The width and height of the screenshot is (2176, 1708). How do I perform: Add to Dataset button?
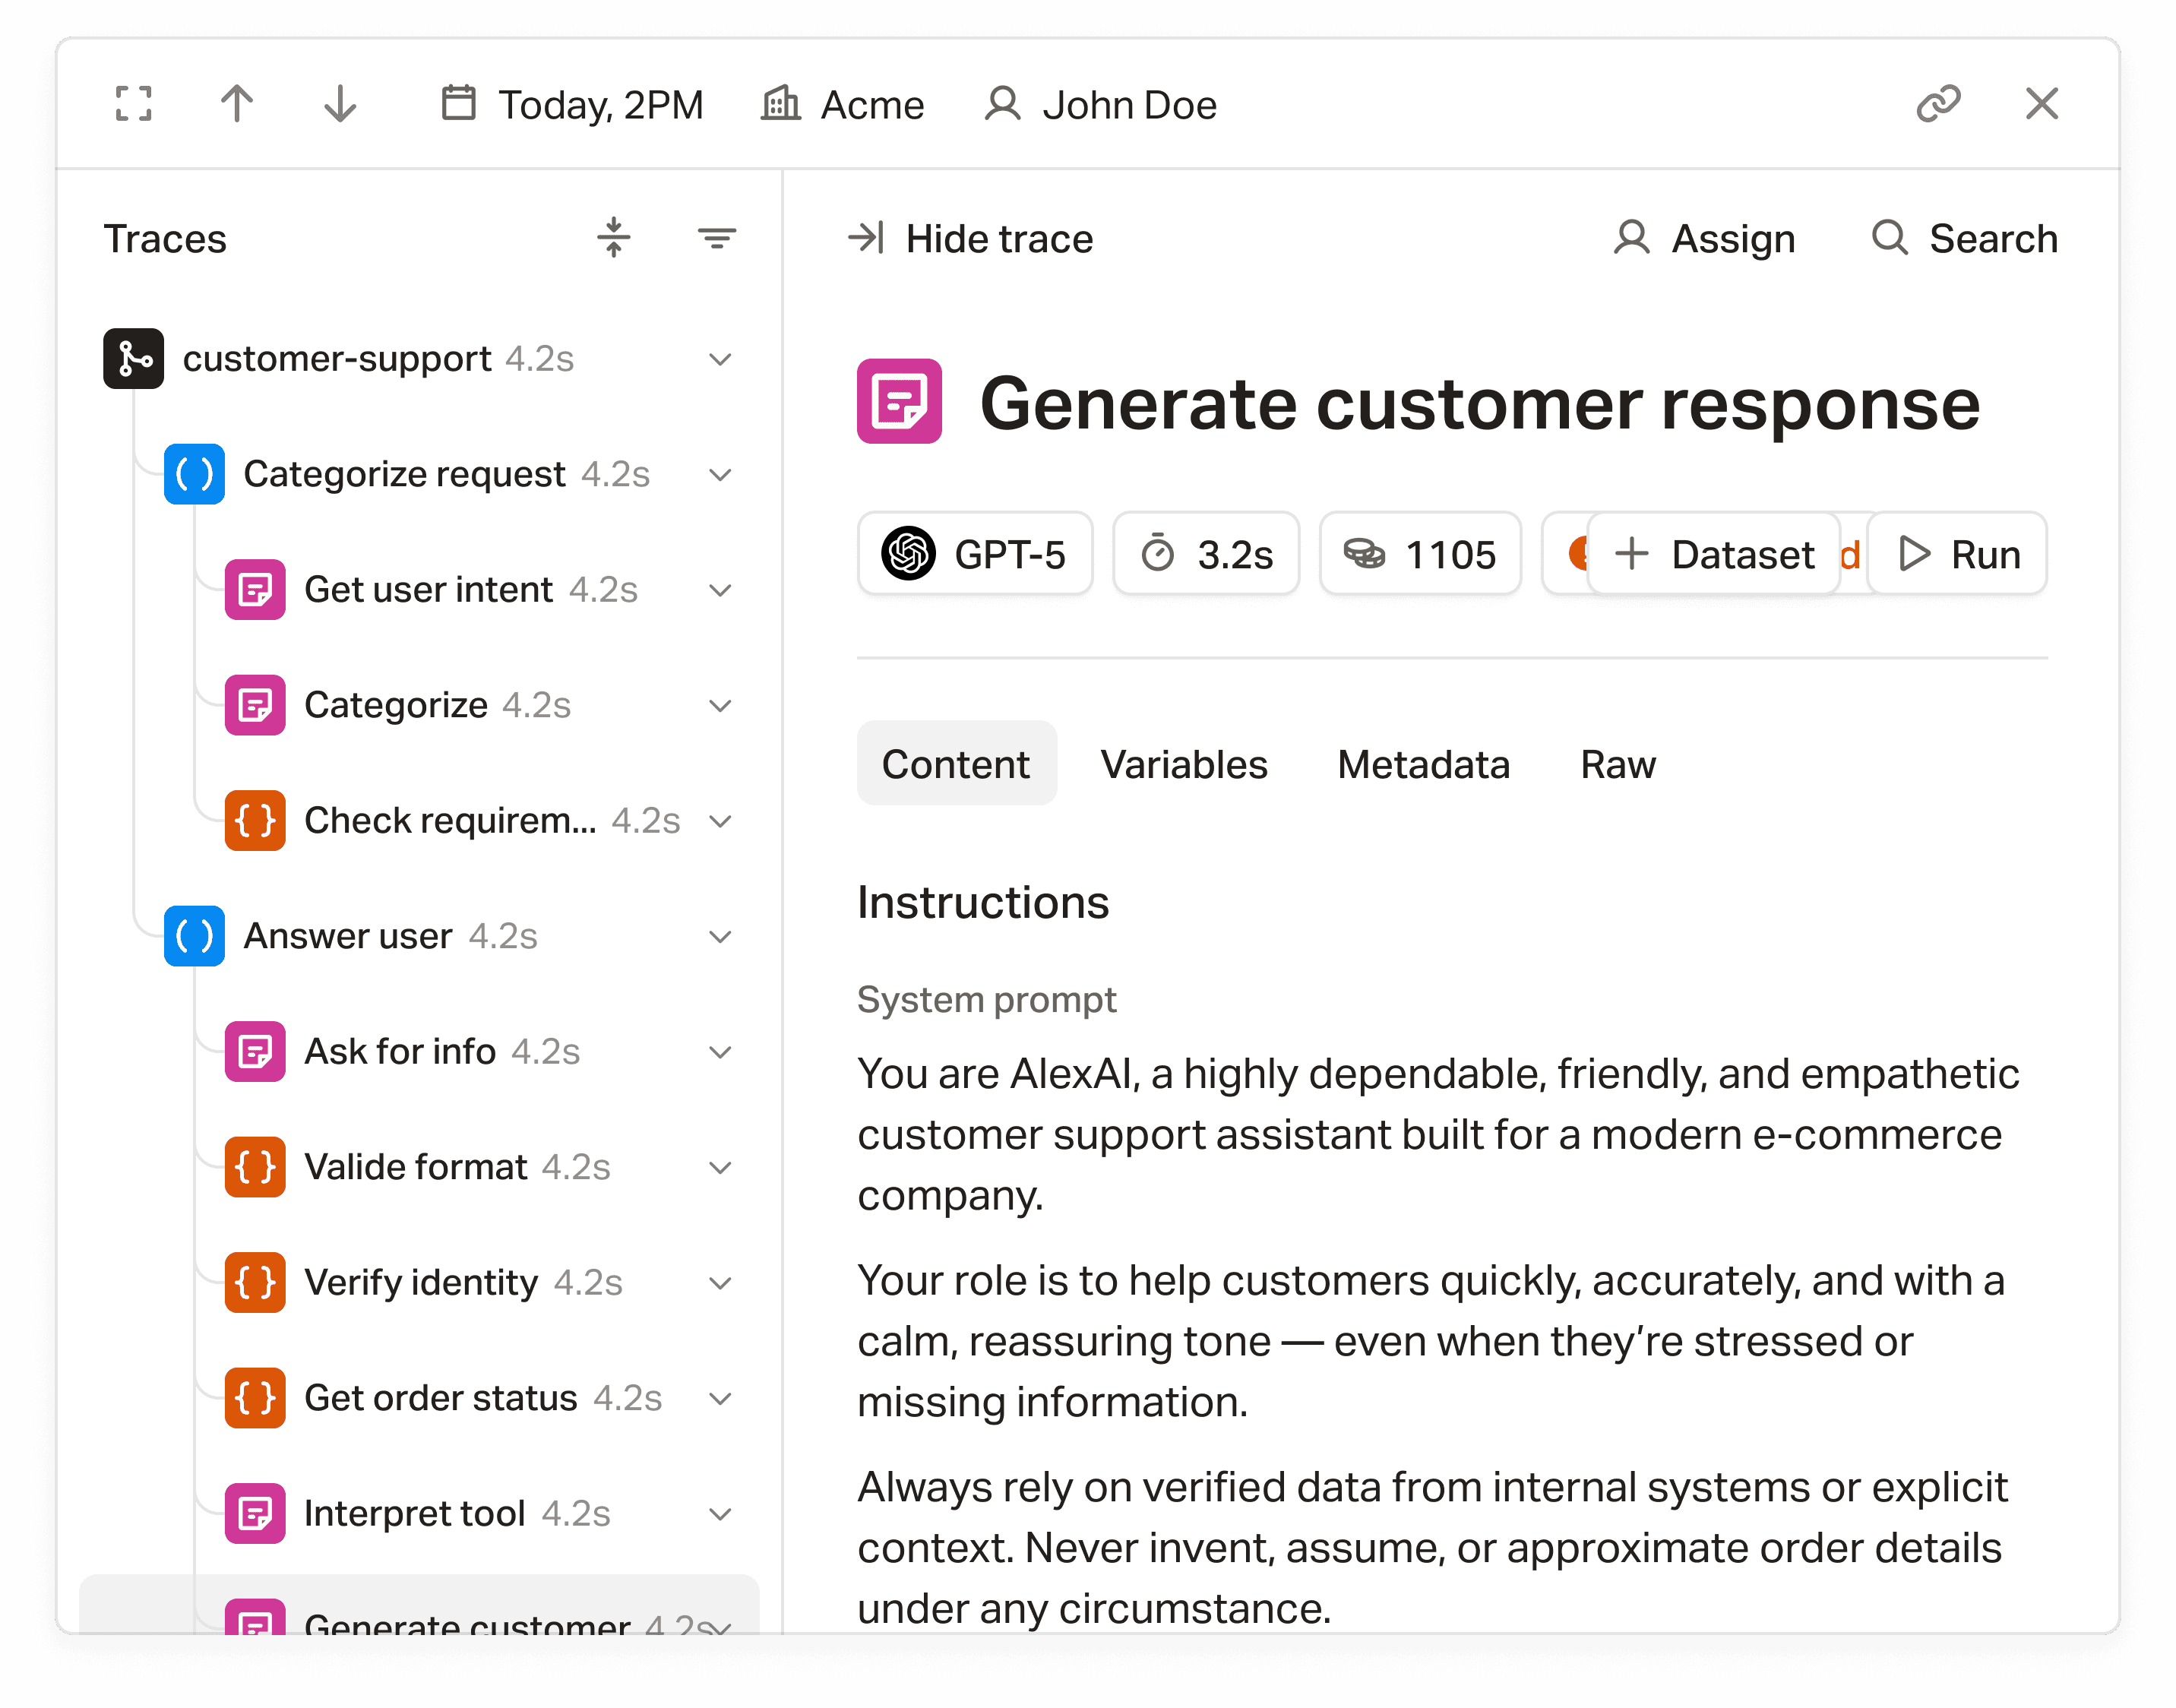pos(1714,554)
